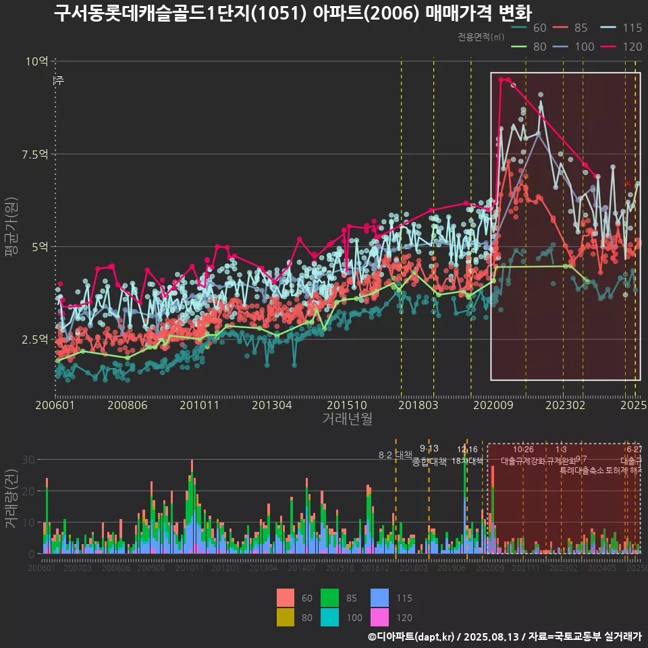Click the 전용면적(㎡) legend title
648x648 pixels.
click(481, 36)
